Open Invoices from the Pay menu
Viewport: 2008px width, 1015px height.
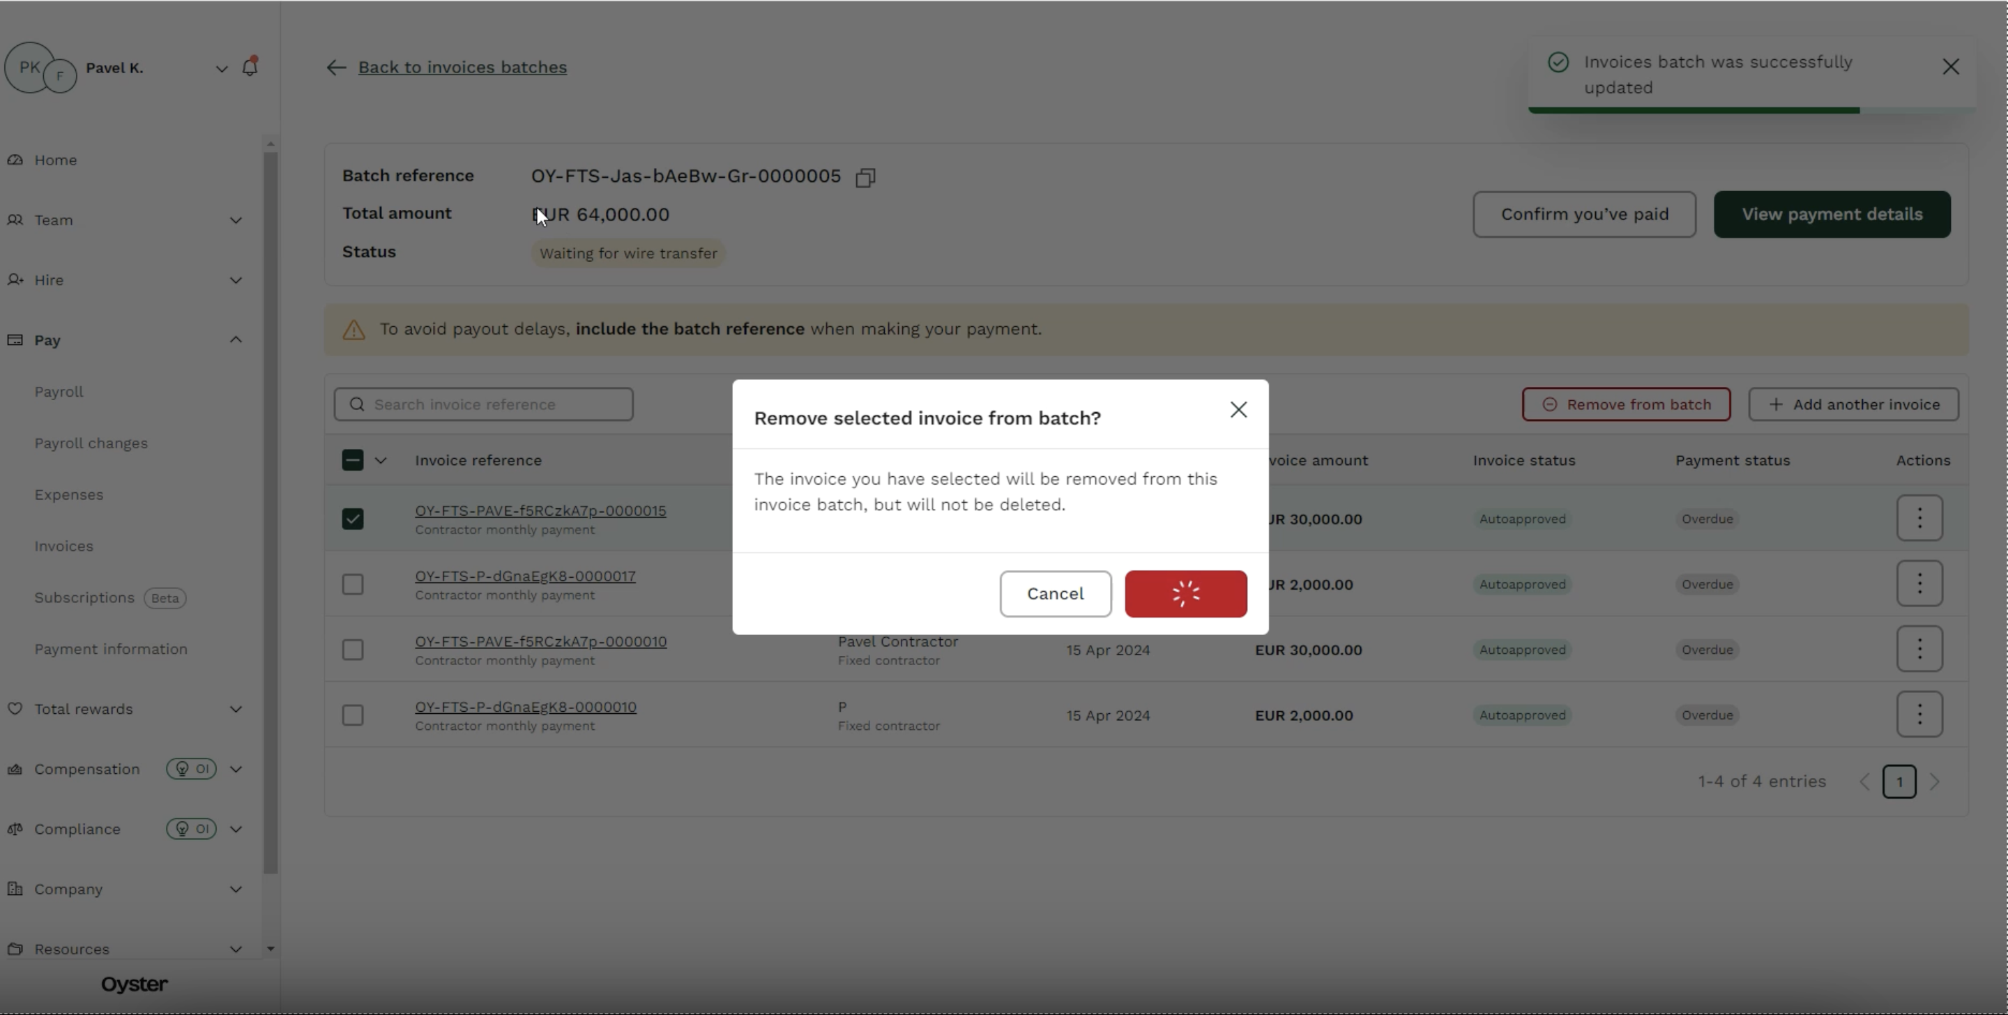pyautogui.click(x=64, y=546)
